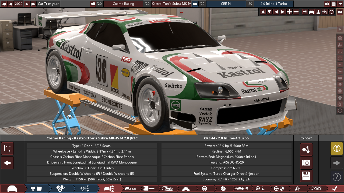Take a photo with the camera-bar camera button
Screen dimensions: 344x193
tap(340, 12)
